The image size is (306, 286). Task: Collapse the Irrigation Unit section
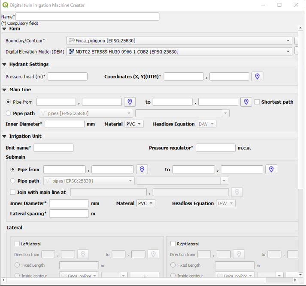4,136
